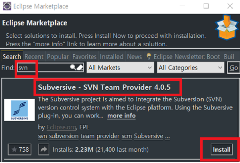The height and width of the screenshot is (163, 240).
Task: Click the Eclipse Marketplace box icon
Action: [226, 28]
